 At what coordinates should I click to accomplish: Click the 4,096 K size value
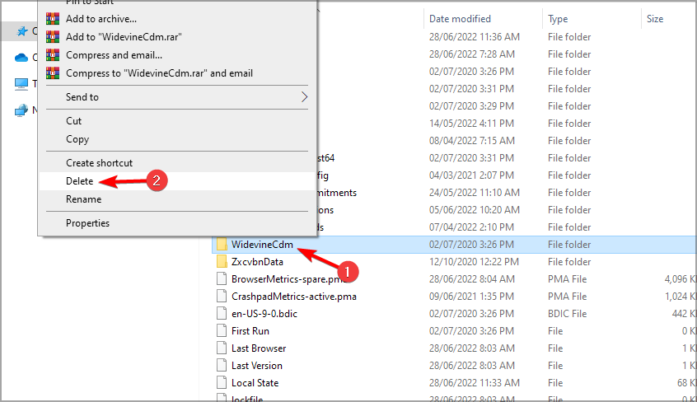point(680,279)
